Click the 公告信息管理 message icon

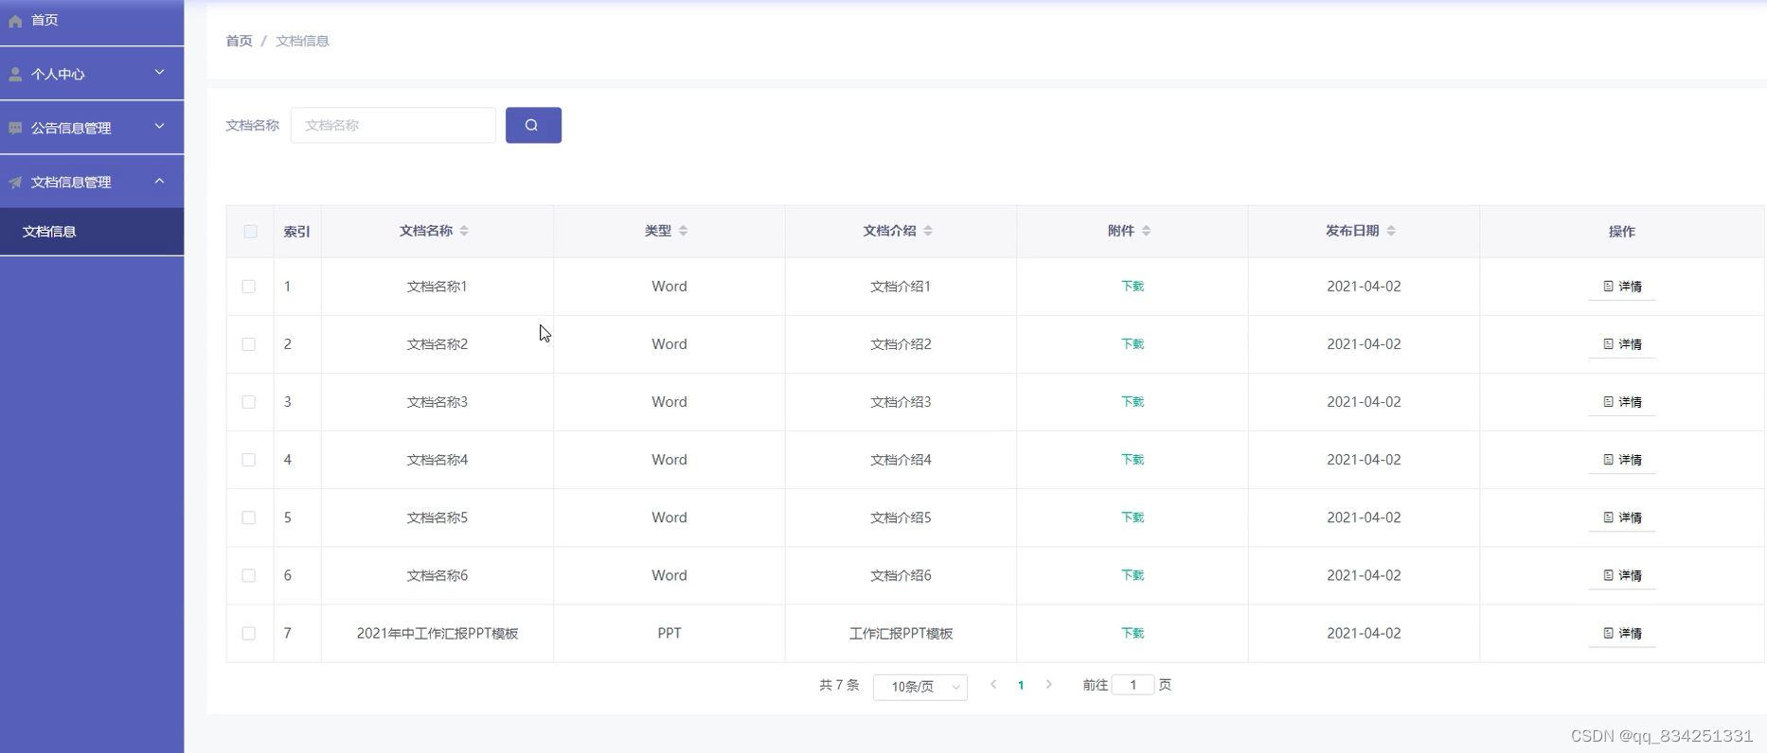(x=15, y=128)
